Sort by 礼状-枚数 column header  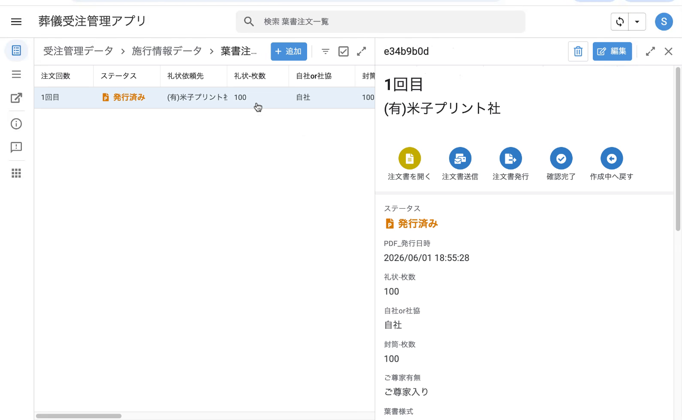250,76
